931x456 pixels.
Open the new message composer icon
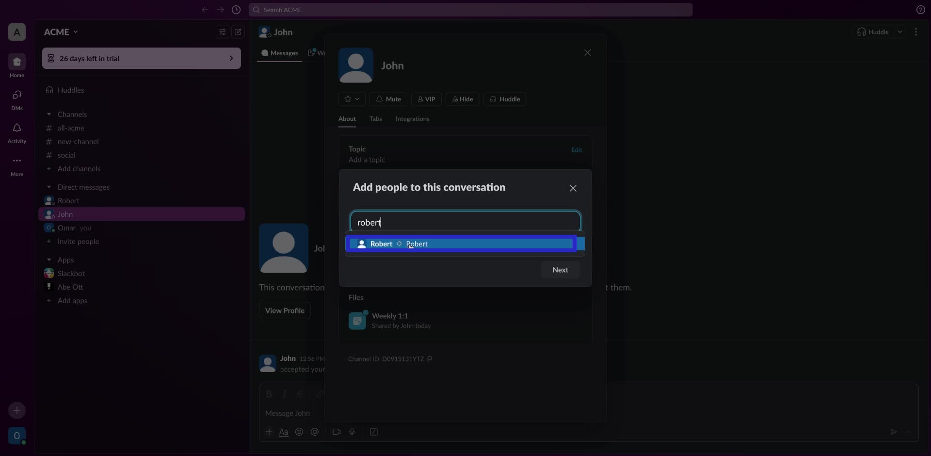pos(238,32)
